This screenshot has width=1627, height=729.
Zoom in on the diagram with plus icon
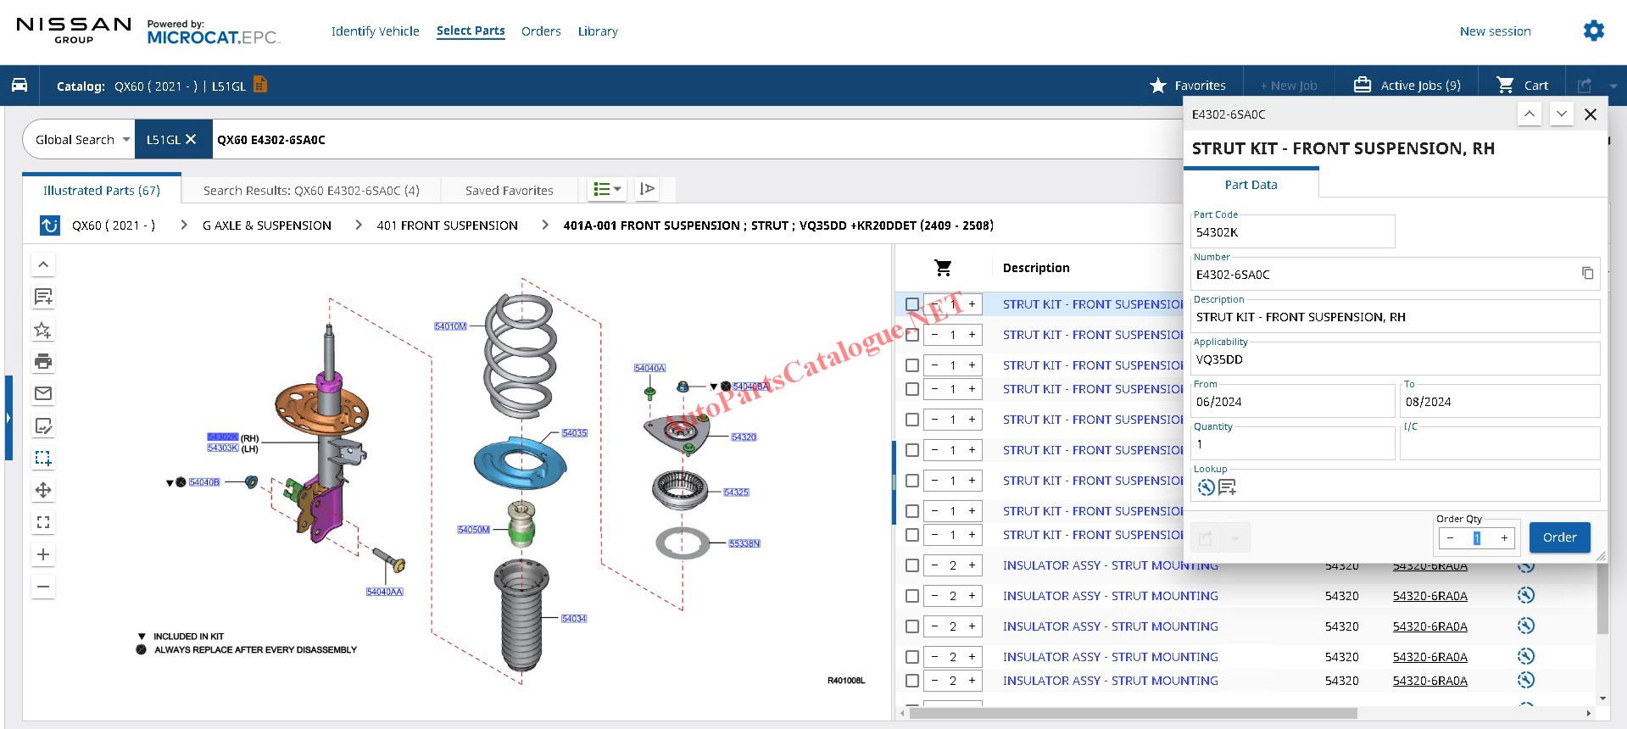pyautogui.click(x=43, y=554)
